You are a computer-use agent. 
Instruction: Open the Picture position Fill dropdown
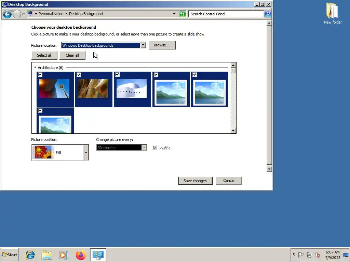(60, 152)
